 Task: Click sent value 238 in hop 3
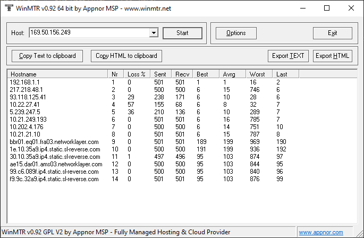(x=159, y=97)
